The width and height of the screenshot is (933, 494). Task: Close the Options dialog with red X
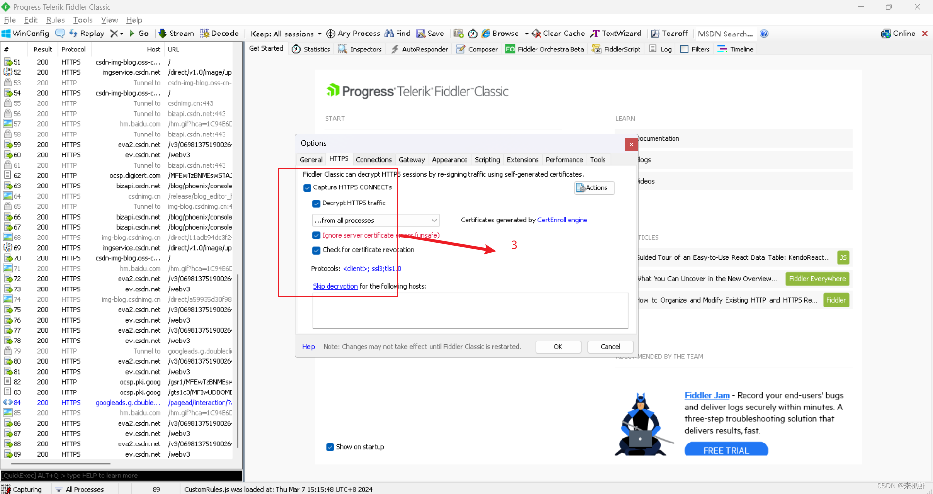click(x=631, y=144)
